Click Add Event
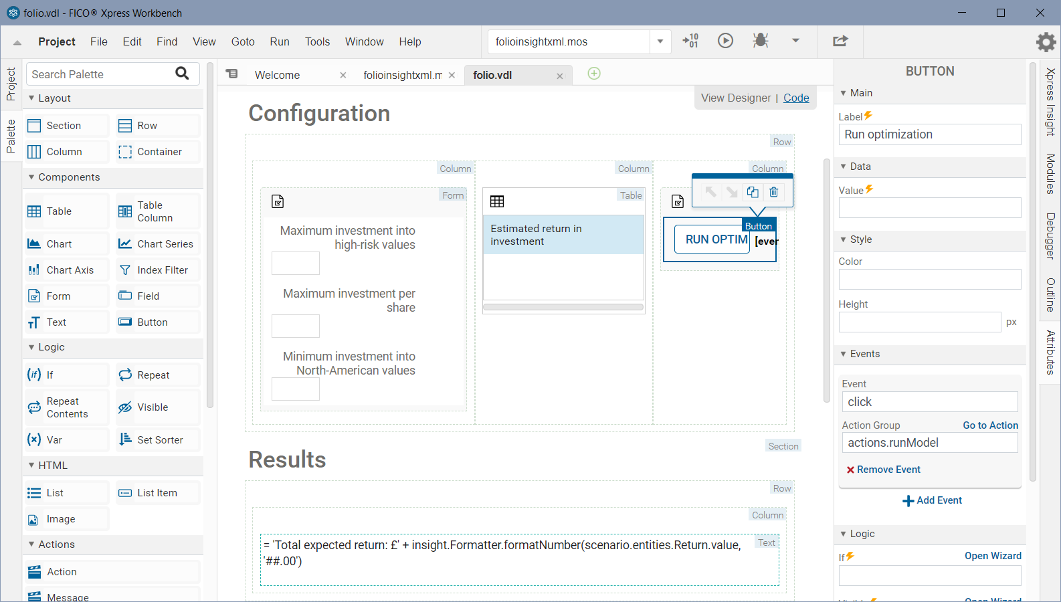This screenshot has height=602, width=1061. (932, 500)
